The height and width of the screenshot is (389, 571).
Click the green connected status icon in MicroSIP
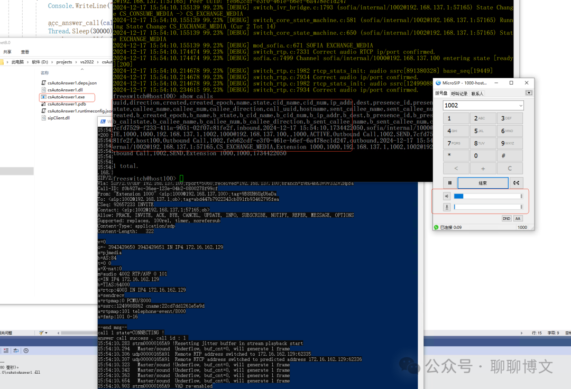click(x=436, y=227)
